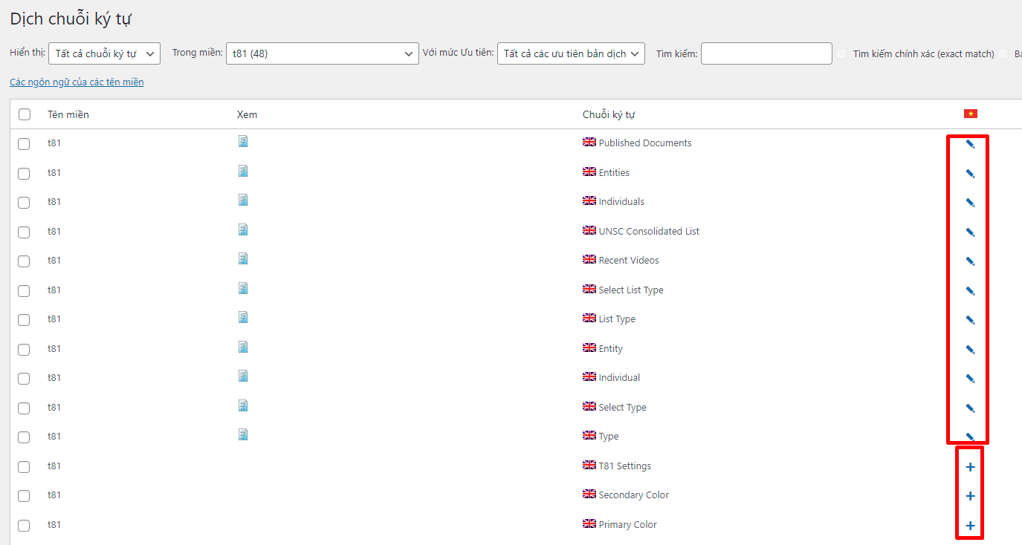Edit translation pencil for Recent Videos
The width and height of the screenshot is (1022, 545).
click(x=970, y=261)
